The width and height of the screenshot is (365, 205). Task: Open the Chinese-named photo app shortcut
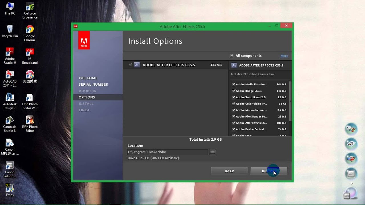(x=30, y=77)
